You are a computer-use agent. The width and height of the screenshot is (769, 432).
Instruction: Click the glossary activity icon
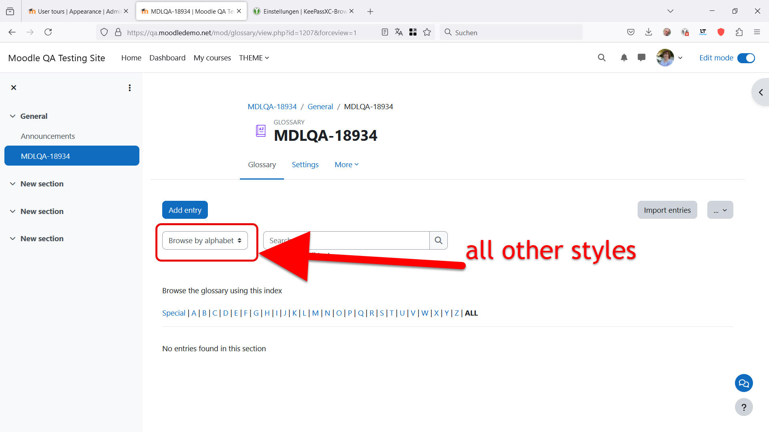point(261,131)
